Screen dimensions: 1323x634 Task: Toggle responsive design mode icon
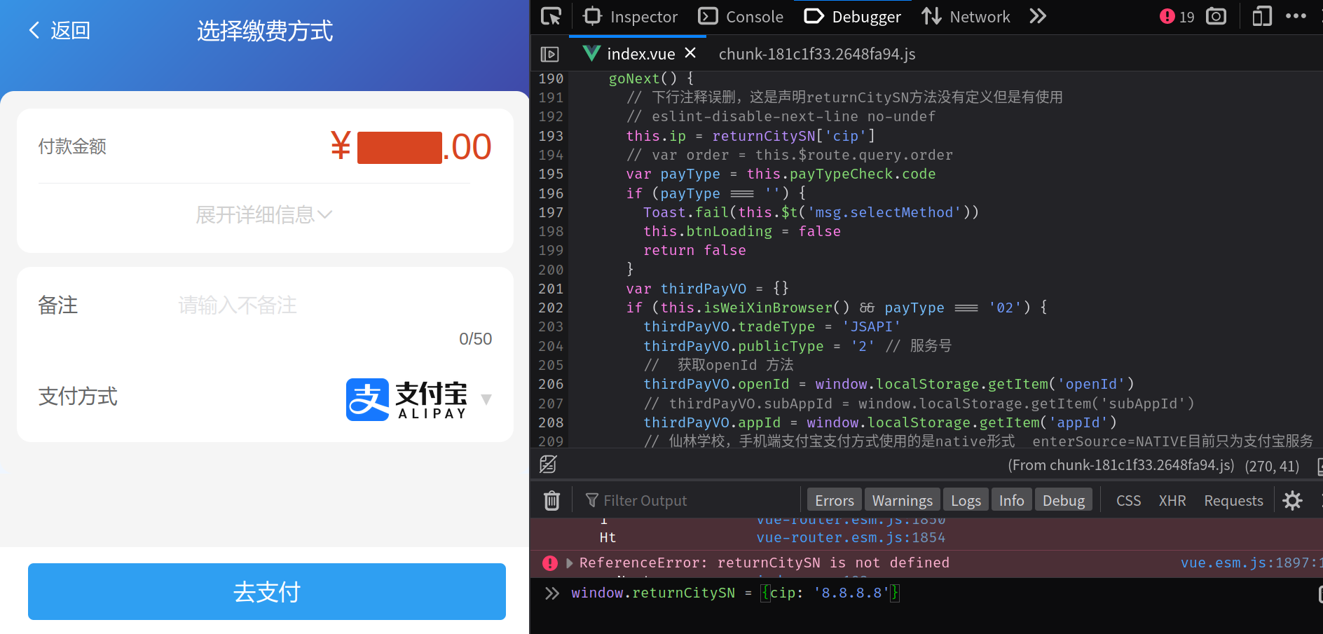1261,16
